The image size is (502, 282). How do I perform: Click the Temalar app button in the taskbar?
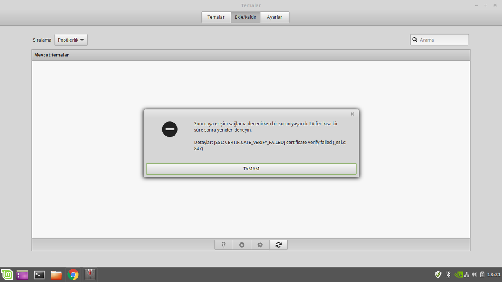point(90,275)
